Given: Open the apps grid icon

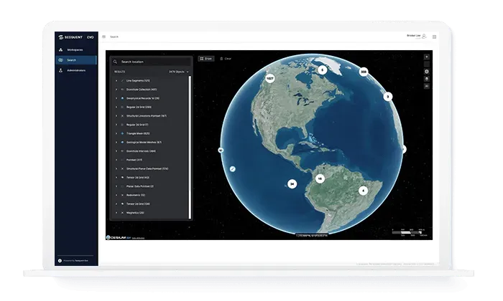Looking at the screenshot, I should coord(434,36).
